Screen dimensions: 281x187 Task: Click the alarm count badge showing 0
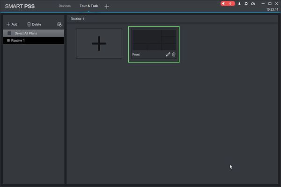pyautogui.click(x=230, y=4)
